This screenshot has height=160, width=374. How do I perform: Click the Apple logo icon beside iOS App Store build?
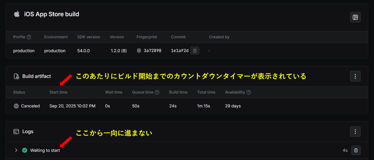pyautogui.click(x=17, y=14)
